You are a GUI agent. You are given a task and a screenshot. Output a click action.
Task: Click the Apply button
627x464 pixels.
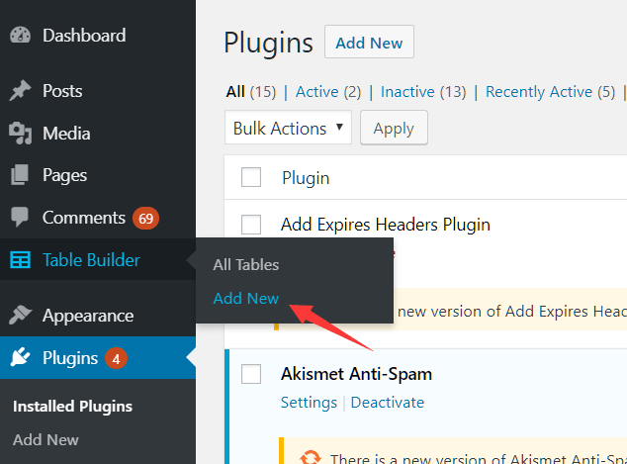pos(394,129)
